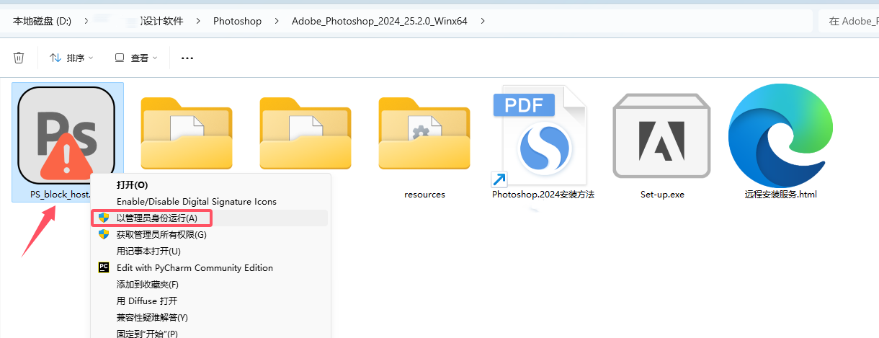Open the three-dot more options menu

coord(187,58)
